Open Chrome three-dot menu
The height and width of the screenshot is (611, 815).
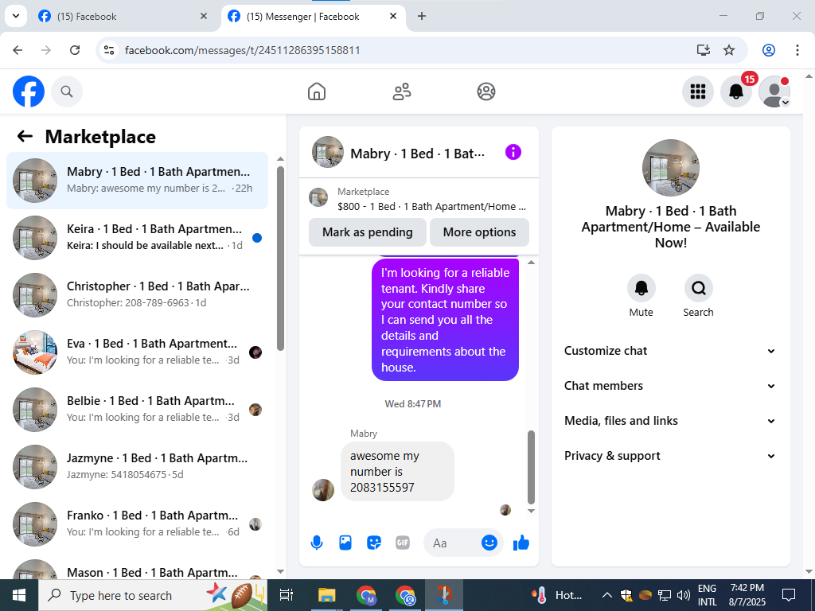click(797, 50)
